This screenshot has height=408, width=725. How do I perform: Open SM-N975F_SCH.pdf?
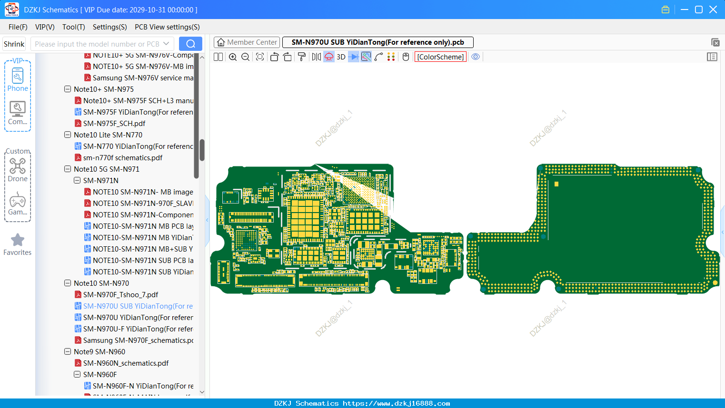[x=114, y=123]
